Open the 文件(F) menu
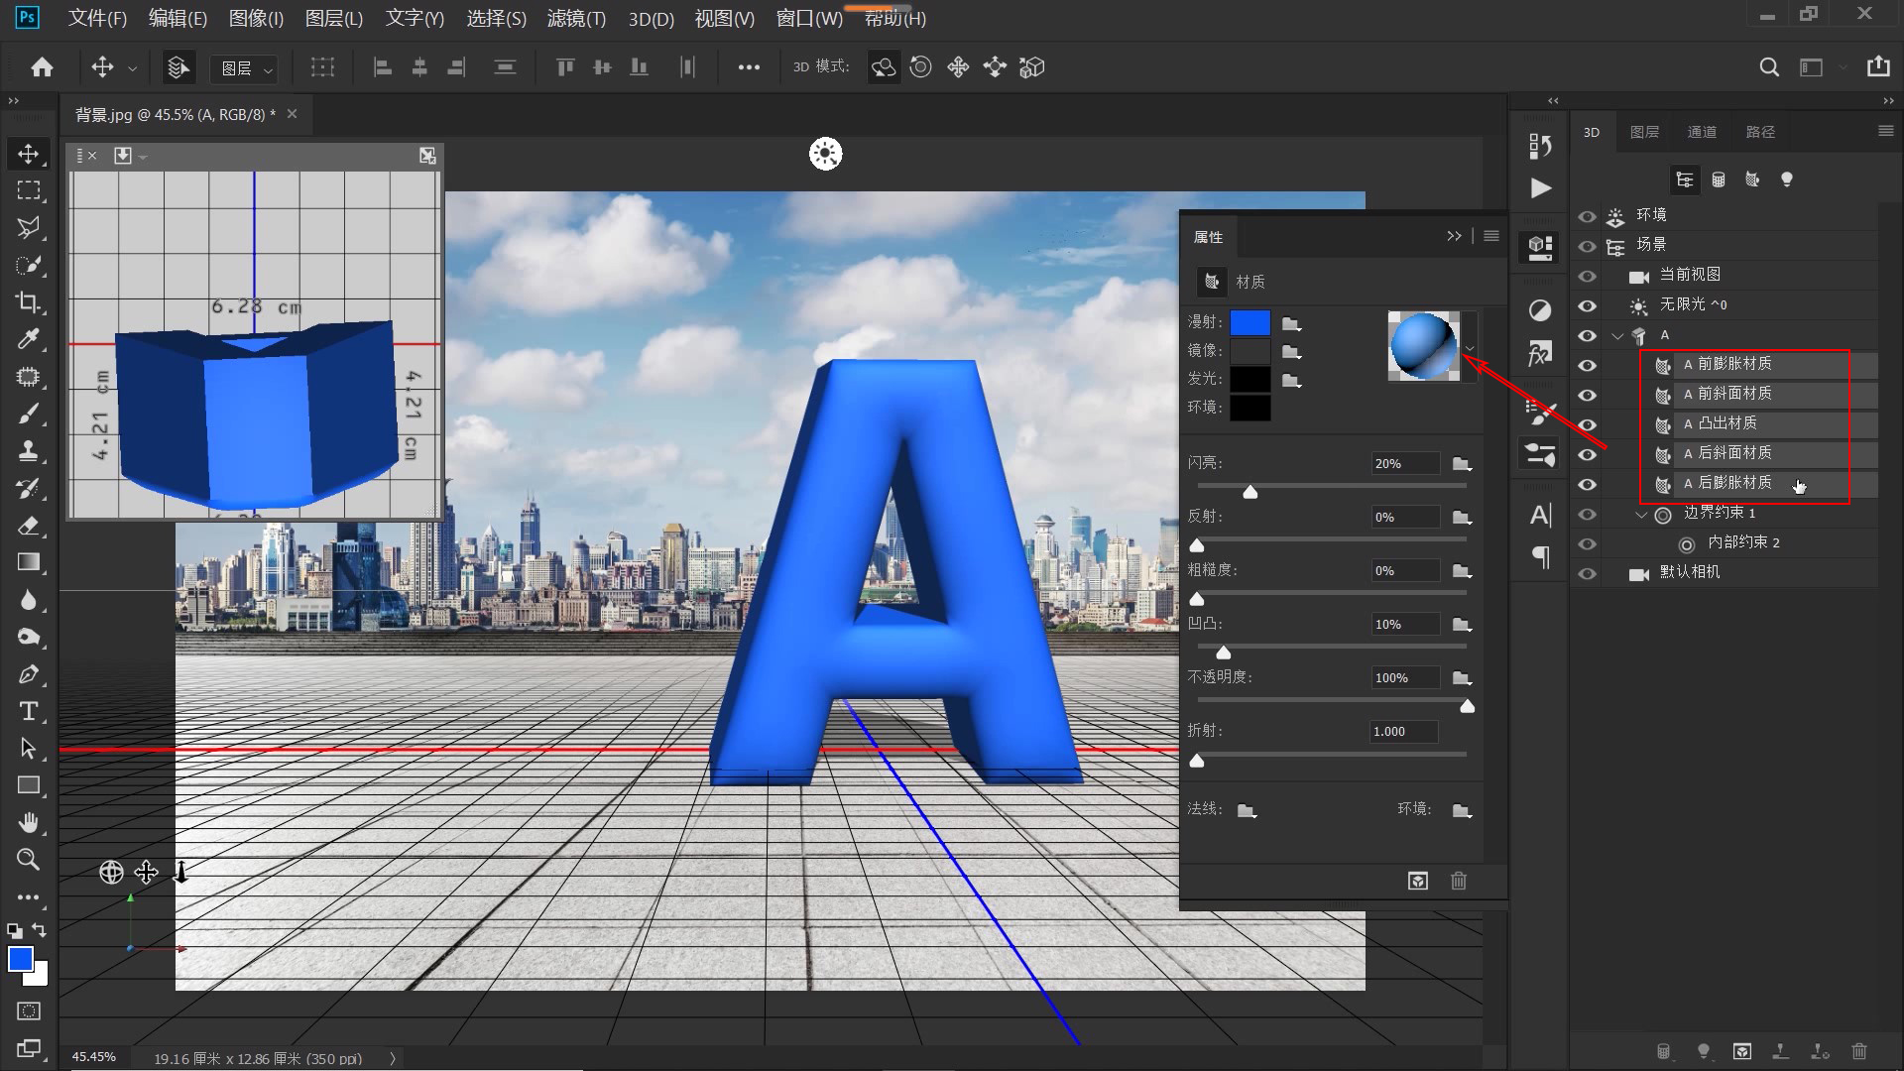Viewport: 1904px width, 1071px height. 97,18
